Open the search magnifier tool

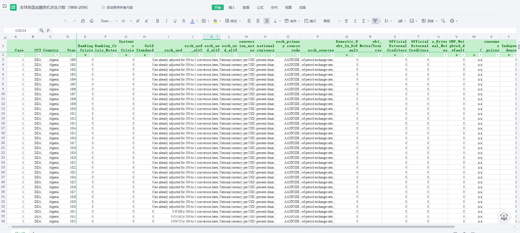pos(443,21)
